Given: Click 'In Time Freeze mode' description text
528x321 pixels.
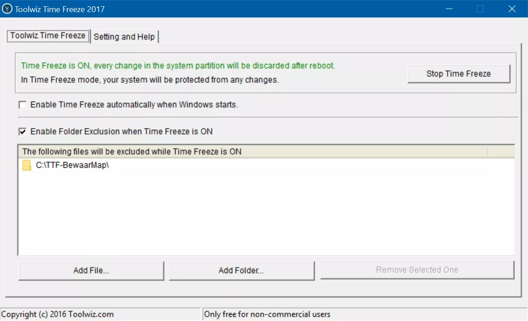Looking at the screenshot, I should (150, 80).
